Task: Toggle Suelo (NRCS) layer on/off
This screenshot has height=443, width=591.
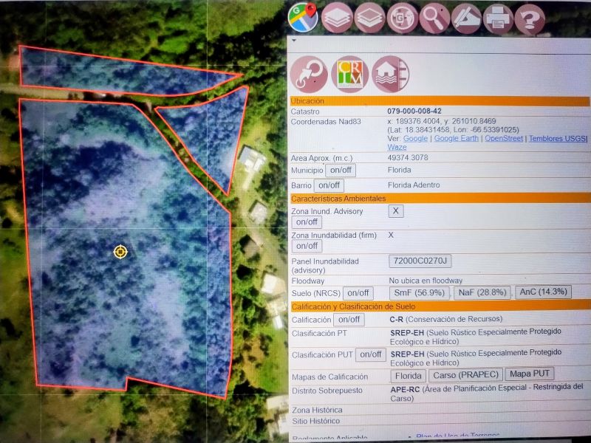Action: (358, 293)
